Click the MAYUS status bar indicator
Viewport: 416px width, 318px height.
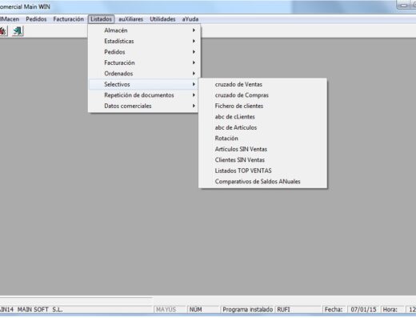[x=169, y=309]
